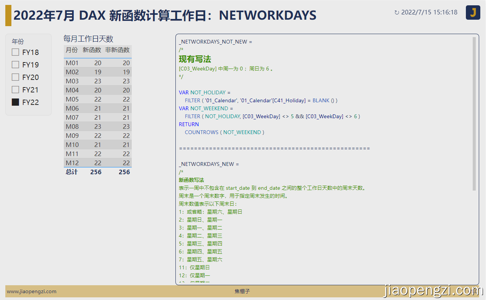The width and height of the screenshot is (486, 300).
Task: Click the VAR NOT_WEEKEND = line
Action: point(206,108)
